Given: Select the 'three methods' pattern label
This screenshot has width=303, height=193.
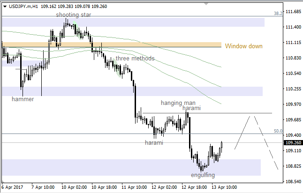Looking at the screenshot, I should click(135, 59).
